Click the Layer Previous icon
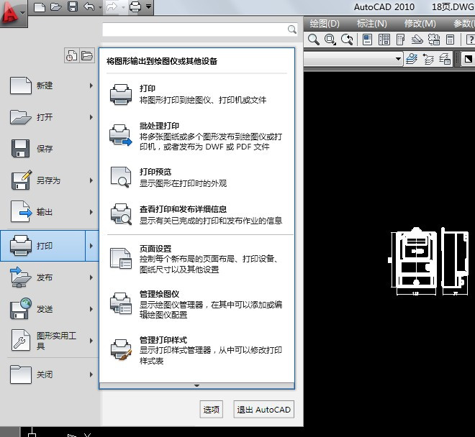This screenshot has width=475, height=437. click(x=428, y=59)
